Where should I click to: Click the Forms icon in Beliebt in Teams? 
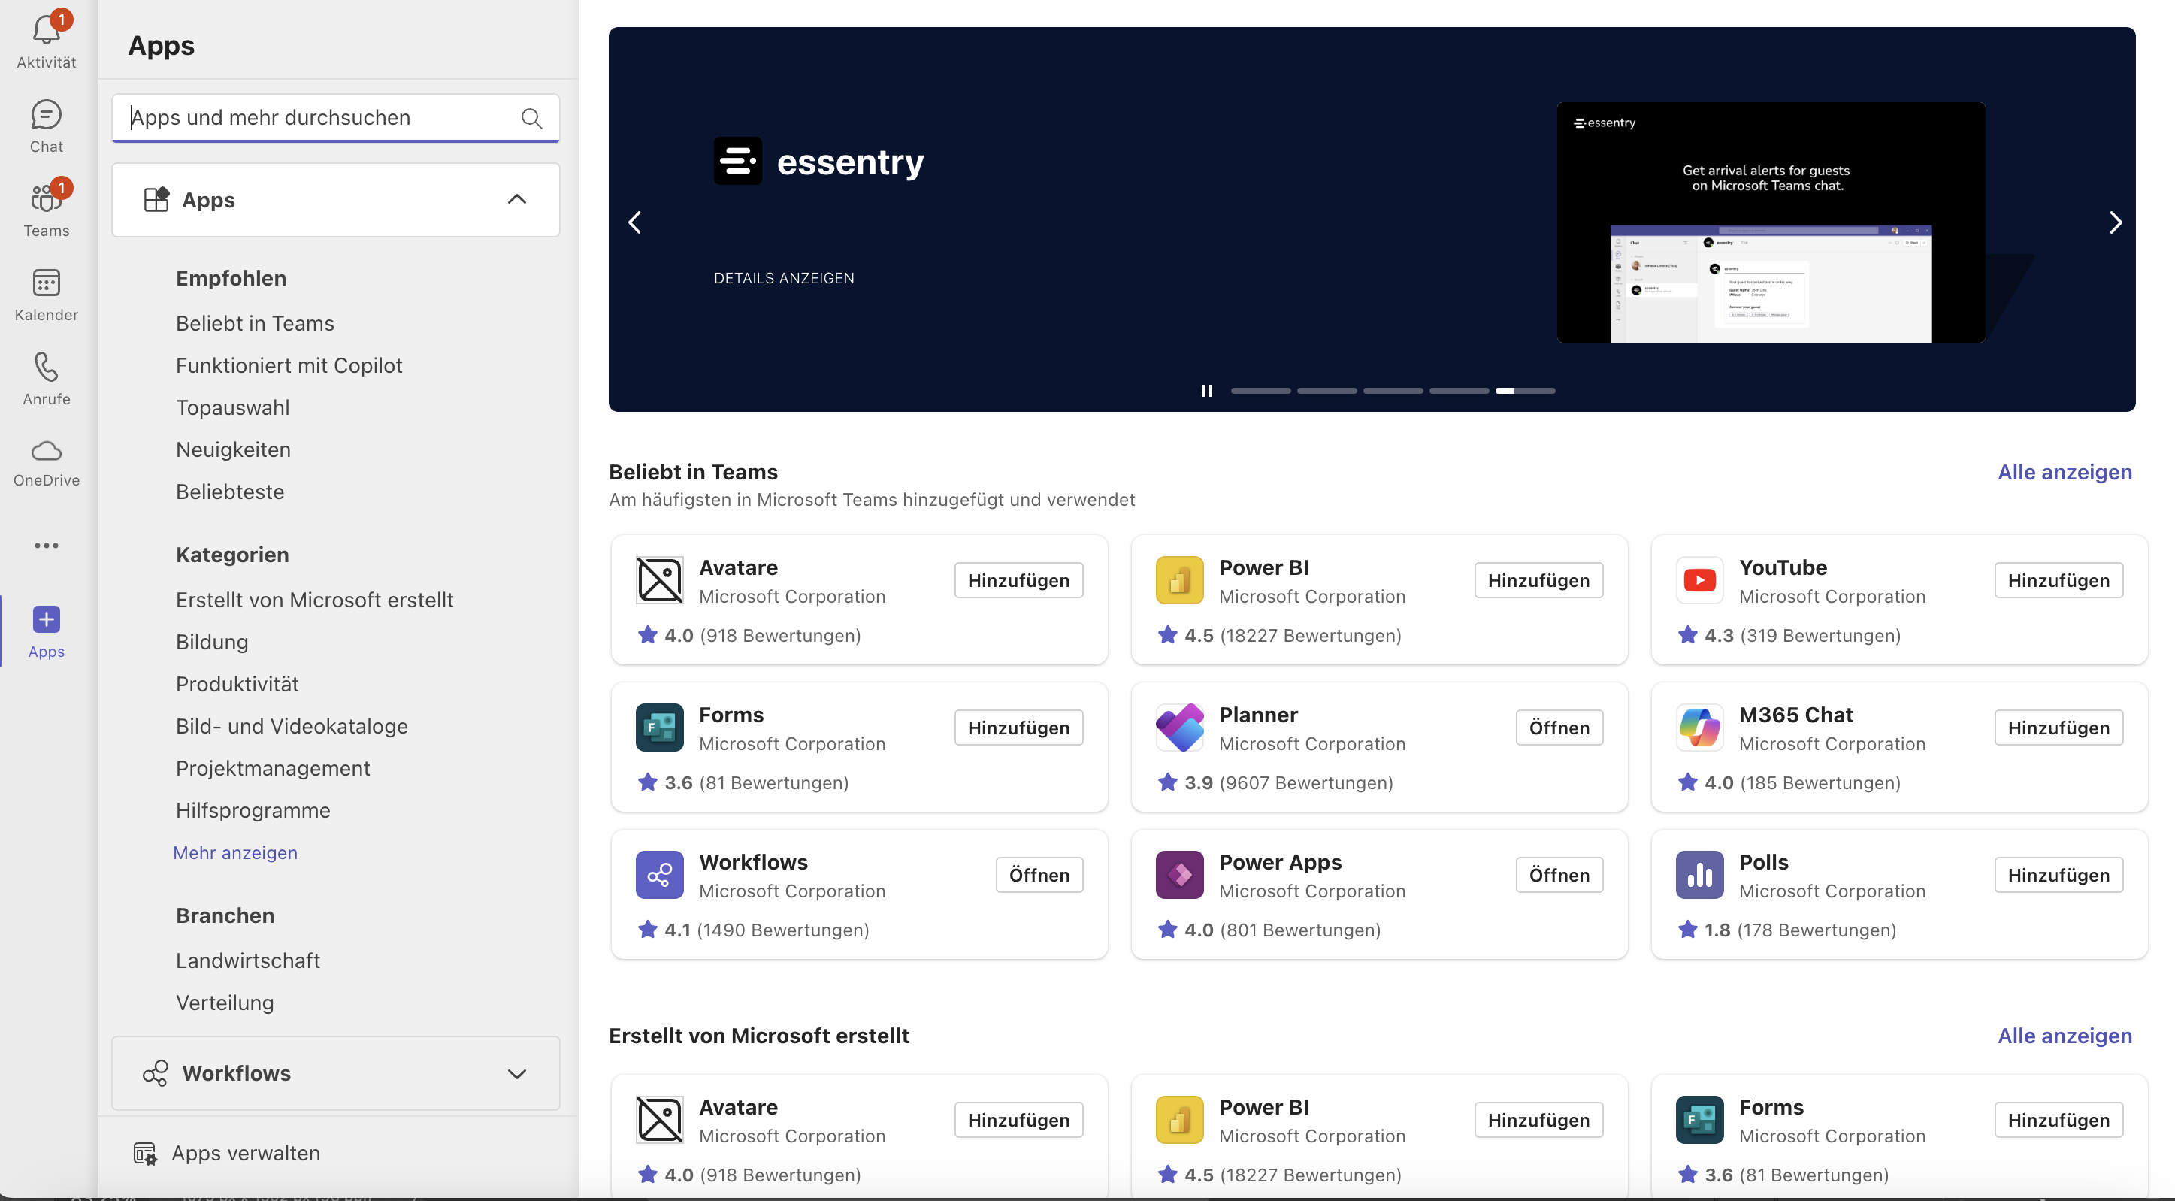click(x=659, y=728)
